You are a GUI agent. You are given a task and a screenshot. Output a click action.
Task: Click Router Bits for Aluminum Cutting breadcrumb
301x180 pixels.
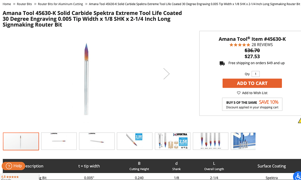pyautogui.click(x=60, y=4)
